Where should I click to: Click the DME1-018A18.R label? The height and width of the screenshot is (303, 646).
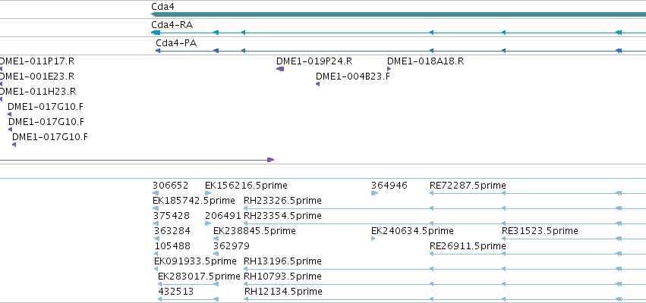(426, 61)
